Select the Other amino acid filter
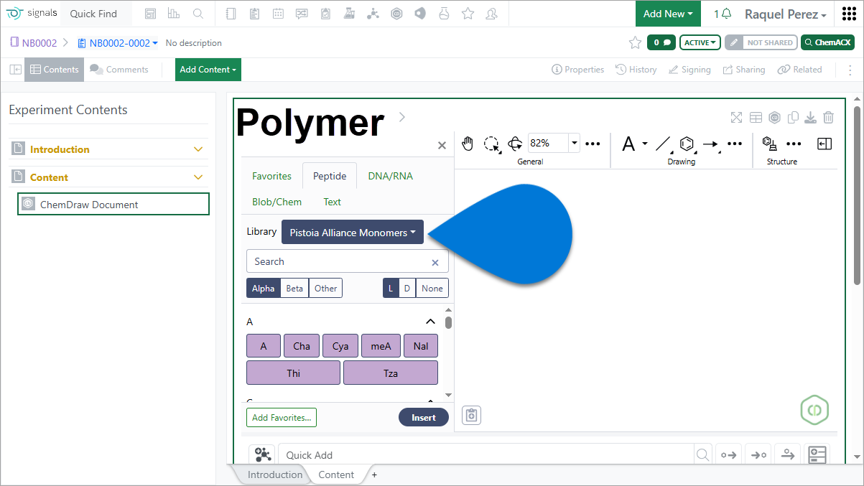The image size is (864, 486). [x=325, y=289]
